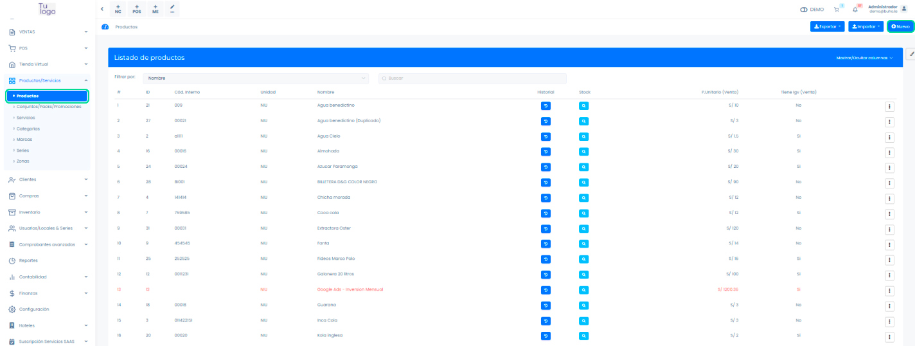
Task: Click the pencil edit-shortcuts icon in top bar
Action: tap(172, 9)
